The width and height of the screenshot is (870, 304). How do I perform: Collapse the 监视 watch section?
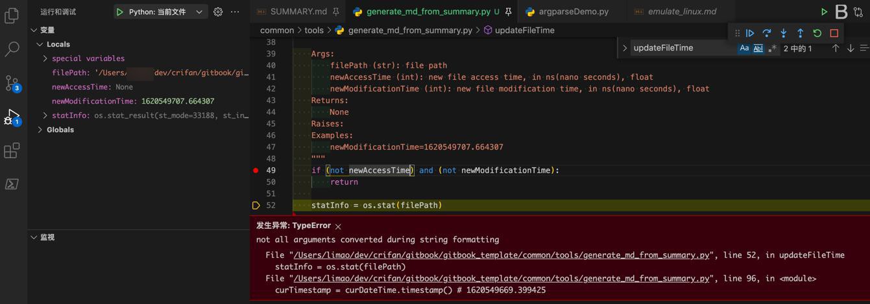(34, 237)
